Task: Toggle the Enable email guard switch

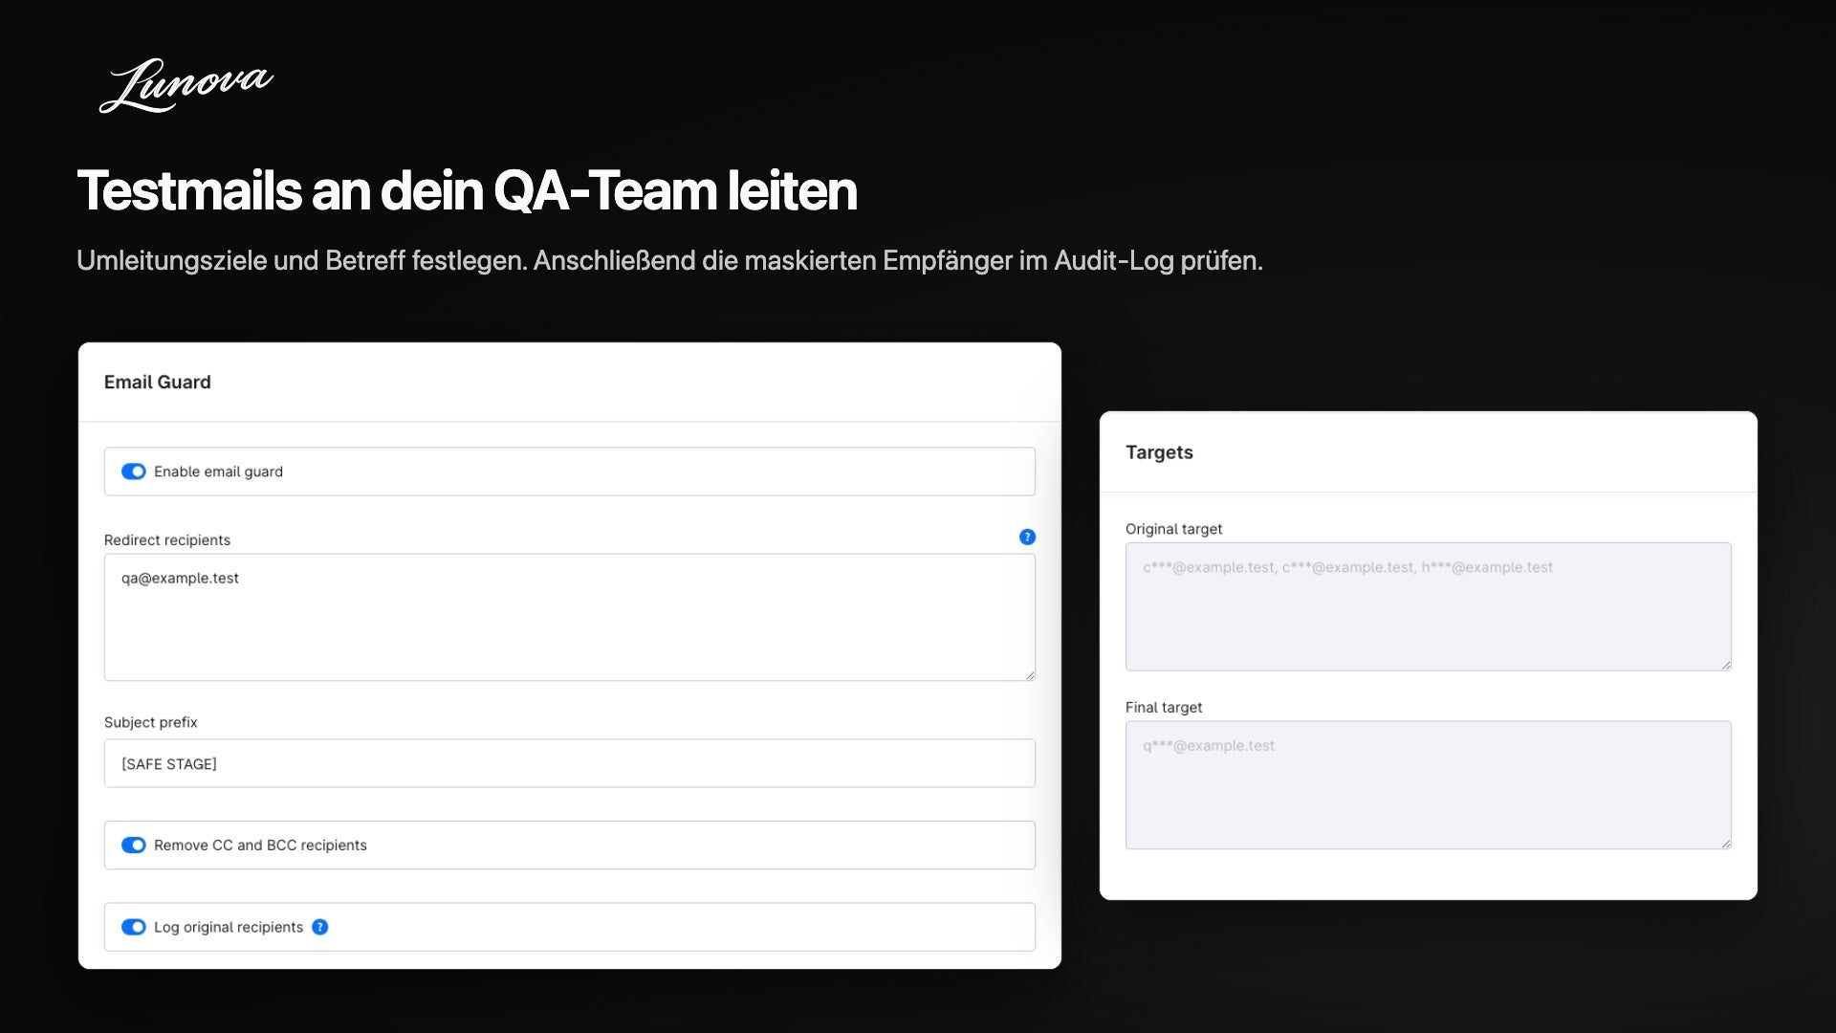Action: (133, 472)
